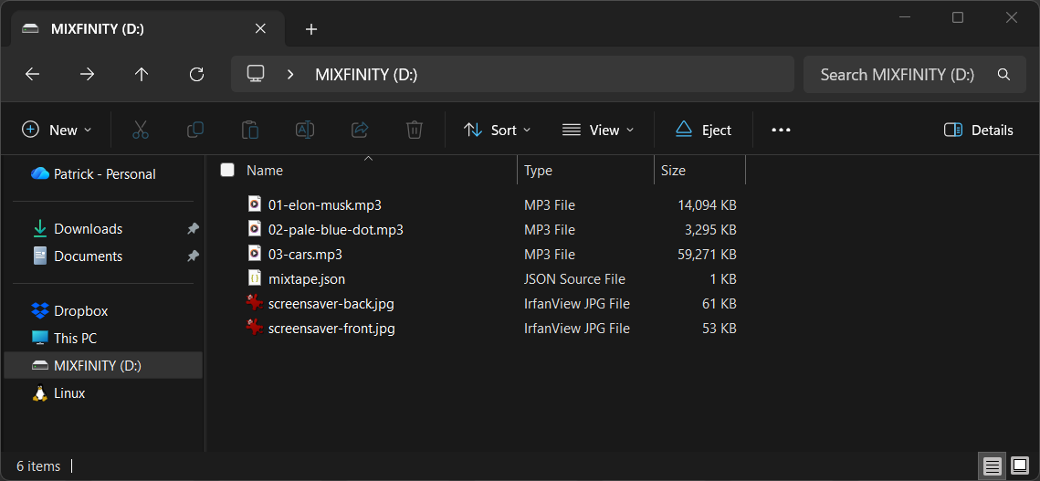This screenshot has height=481, width=1040.
Task: Sort by the Type column header
Action: coord(538,171)
